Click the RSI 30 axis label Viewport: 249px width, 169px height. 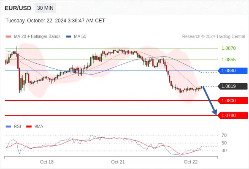[x=224, y=150]
